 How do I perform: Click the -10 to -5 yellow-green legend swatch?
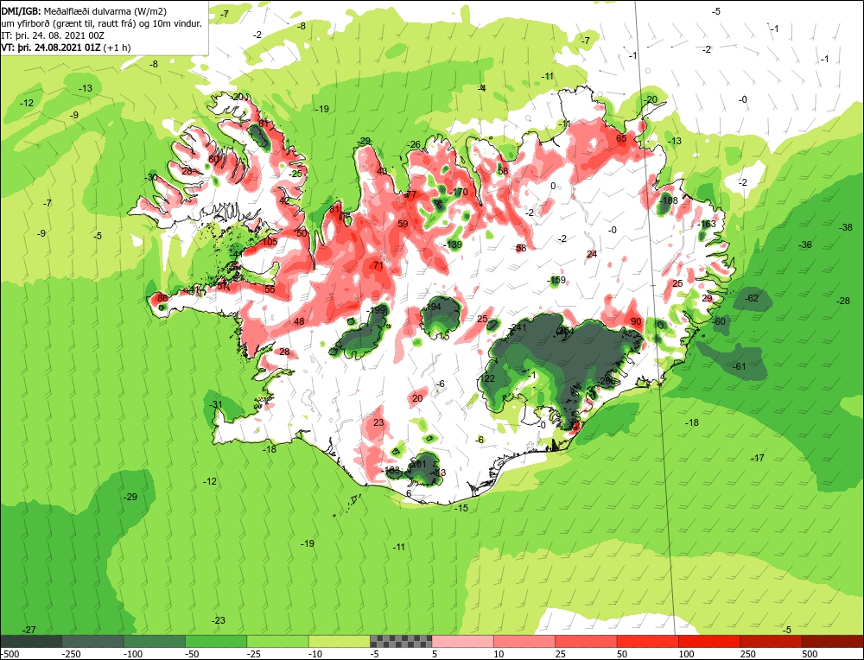coord(340,641)
